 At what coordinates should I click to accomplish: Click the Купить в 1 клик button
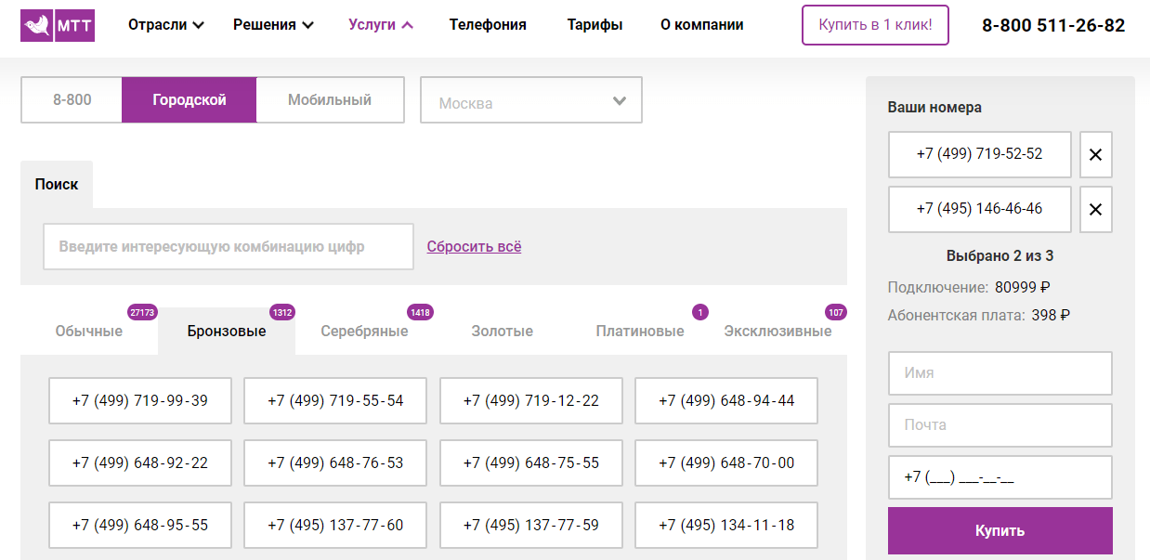(x=874, y=25)
